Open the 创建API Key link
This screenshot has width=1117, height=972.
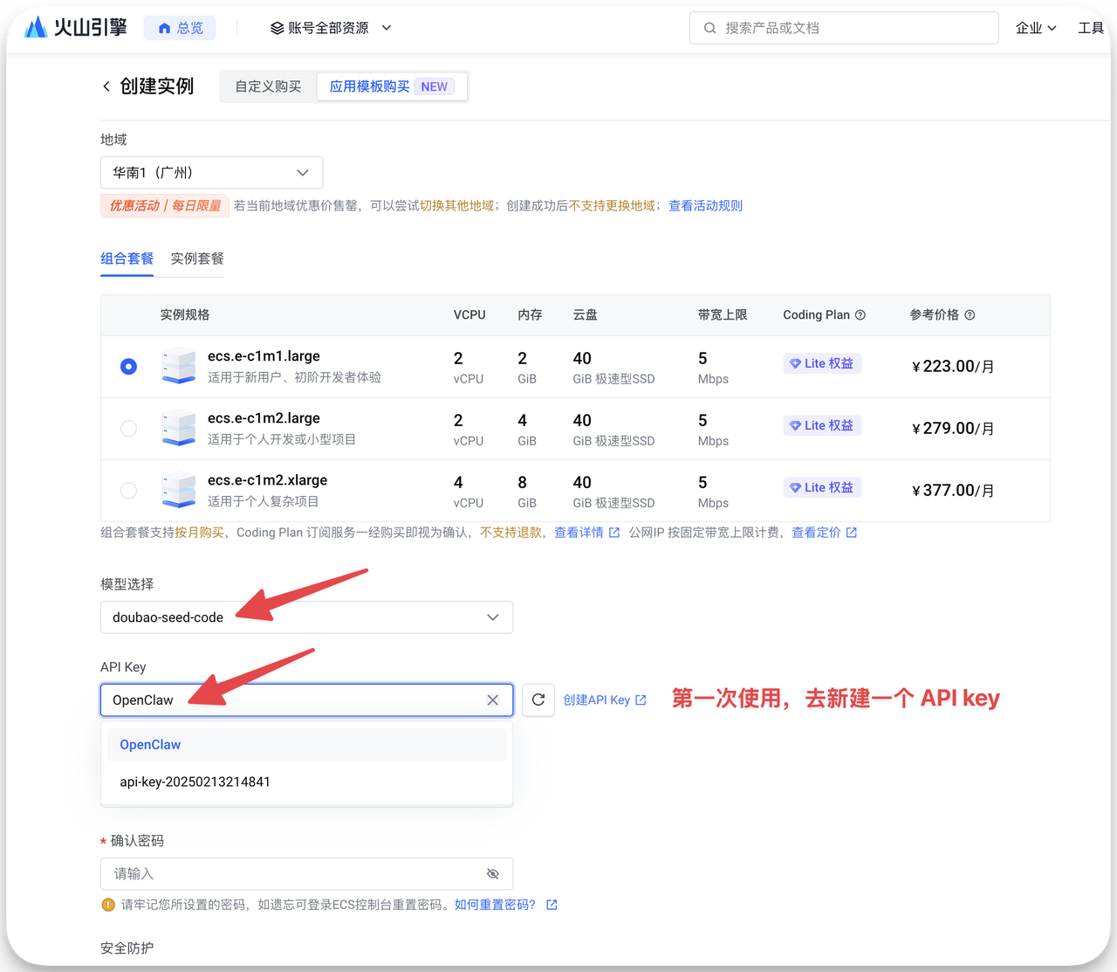596,700
